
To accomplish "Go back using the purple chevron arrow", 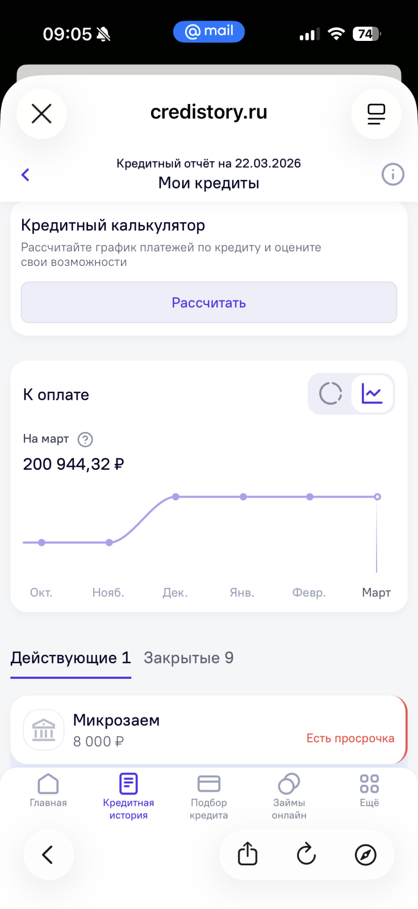I will [25, 174].
